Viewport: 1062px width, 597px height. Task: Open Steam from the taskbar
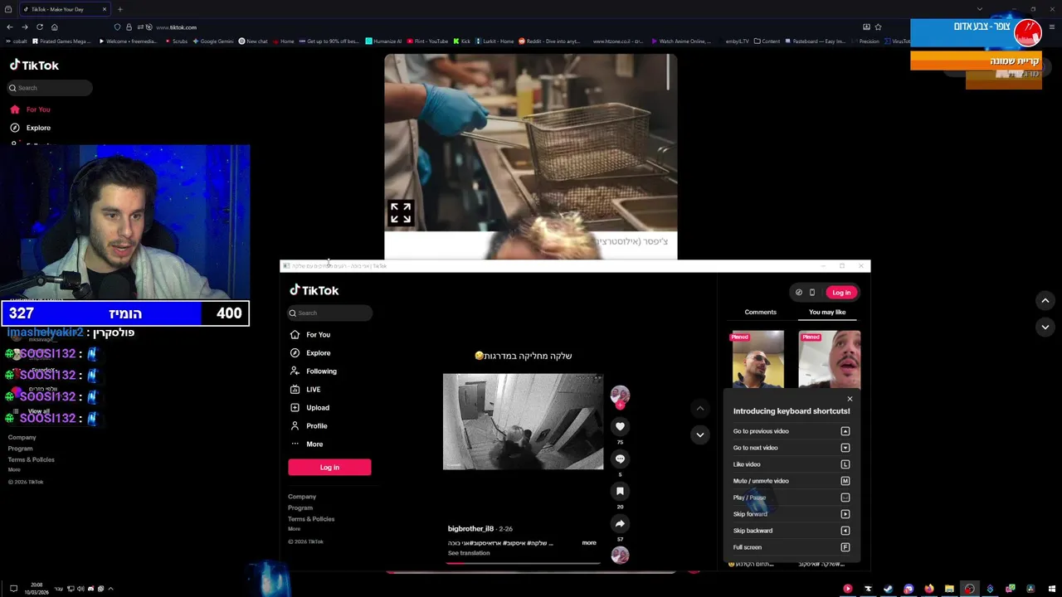tap(888, 589)
